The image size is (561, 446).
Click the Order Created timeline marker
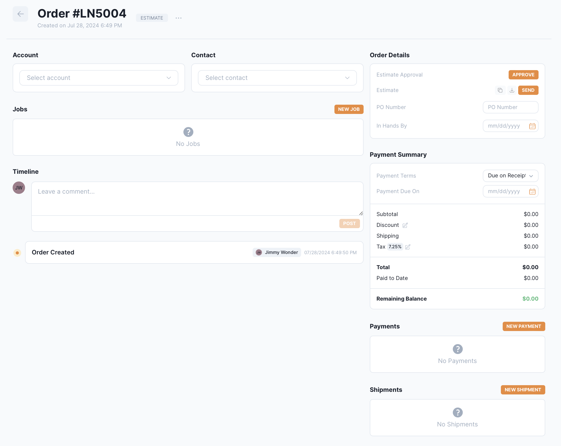17,253
